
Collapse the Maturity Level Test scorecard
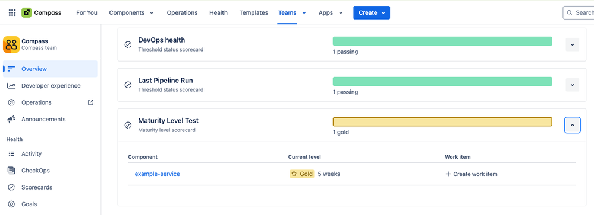(573, 125)
